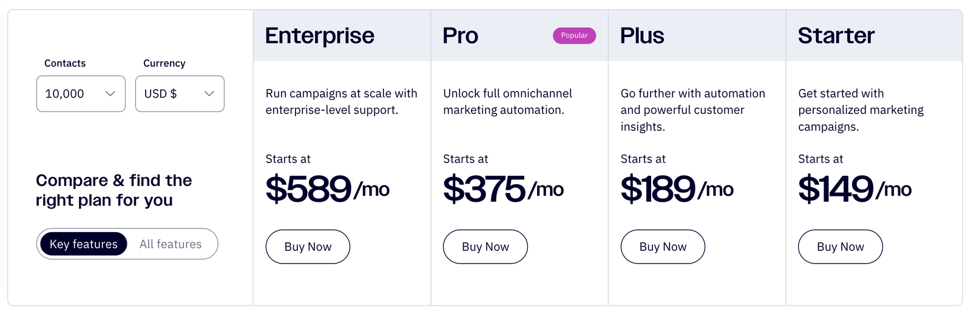The height and width of the screenshot is (317, 971).
Task: Select the Key features toggle option
Action: tap(84, 244)
